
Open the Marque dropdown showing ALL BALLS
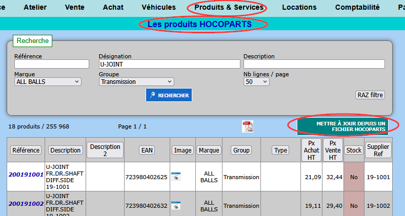48,82
